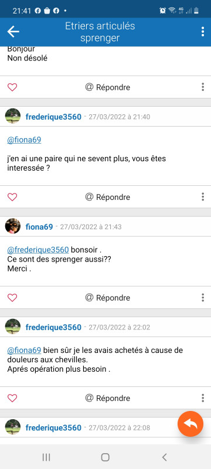
Task: Tap Android home navigation button
Action: [105, 457]
